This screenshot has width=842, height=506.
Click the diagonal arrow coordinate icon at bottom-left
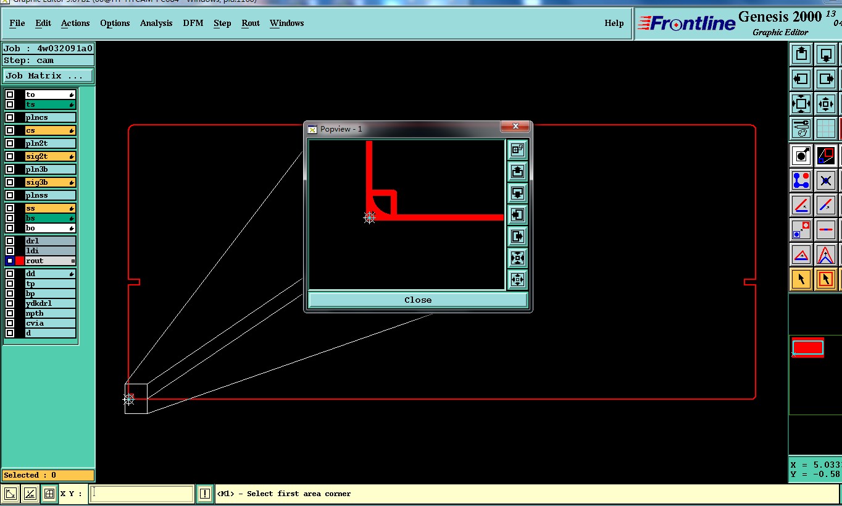(10, 494)
